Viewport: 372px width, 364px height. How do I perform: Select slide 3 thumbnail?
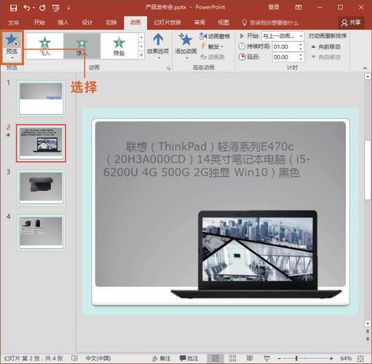point(41,188)
